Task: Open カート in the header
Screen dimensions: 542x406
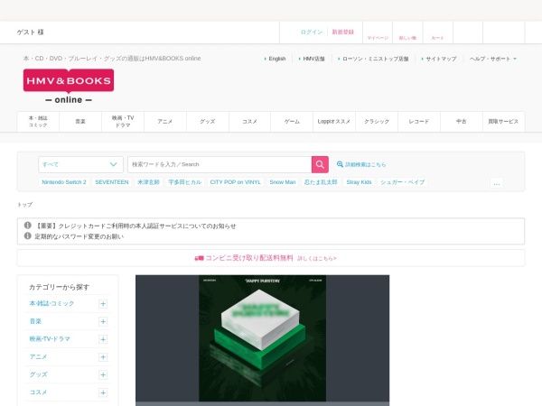Action: (437, 33)
